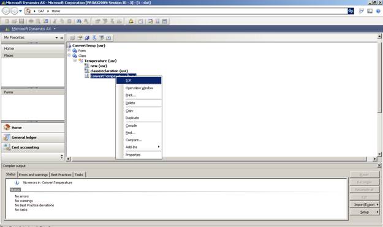Expand the Form node in project tree

coord(69,50)
